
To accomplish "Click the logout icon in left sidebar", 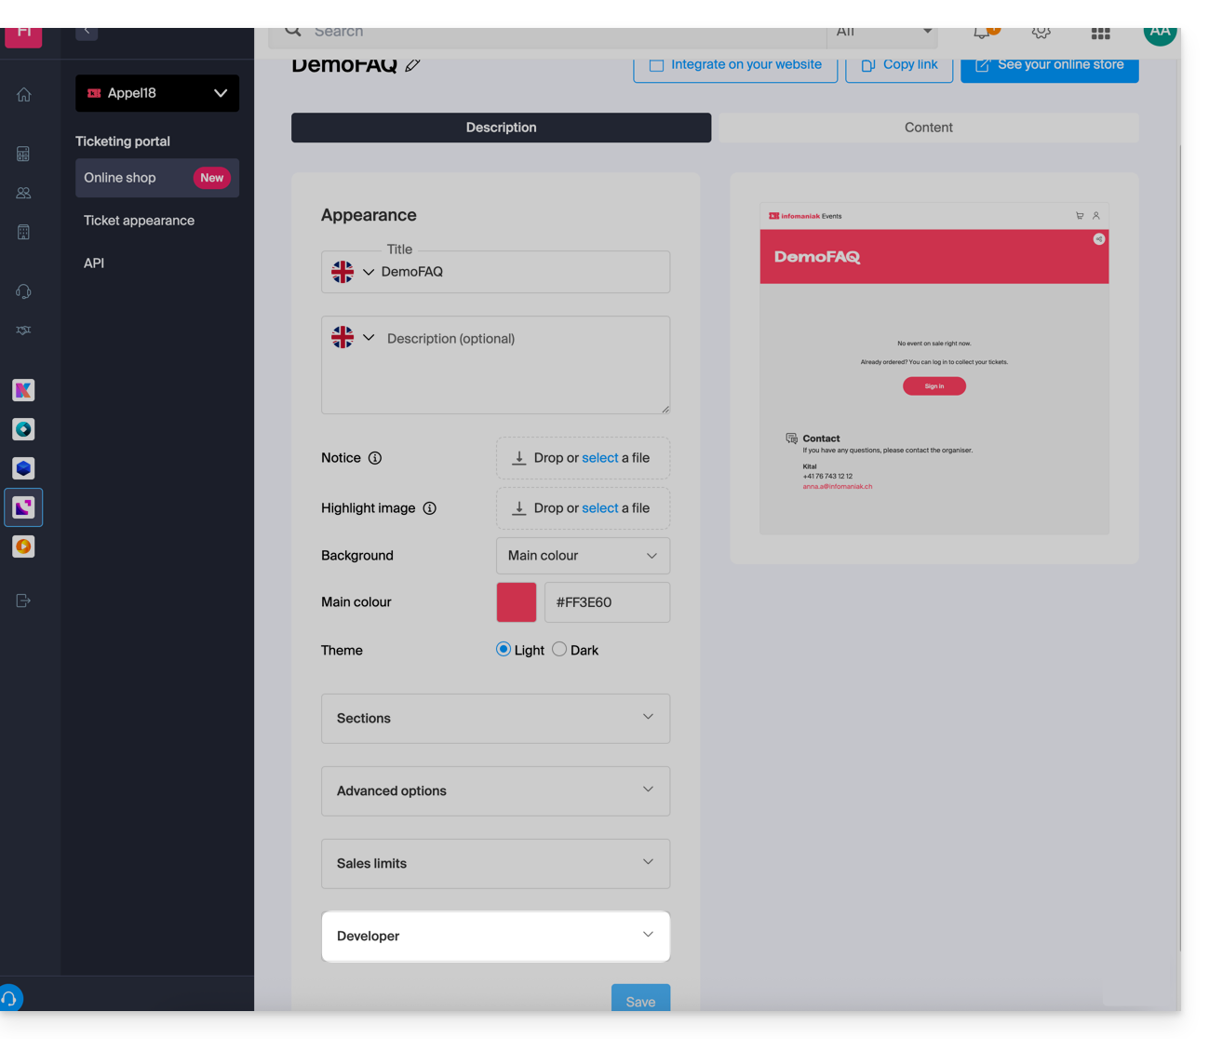I will point(24,600).
